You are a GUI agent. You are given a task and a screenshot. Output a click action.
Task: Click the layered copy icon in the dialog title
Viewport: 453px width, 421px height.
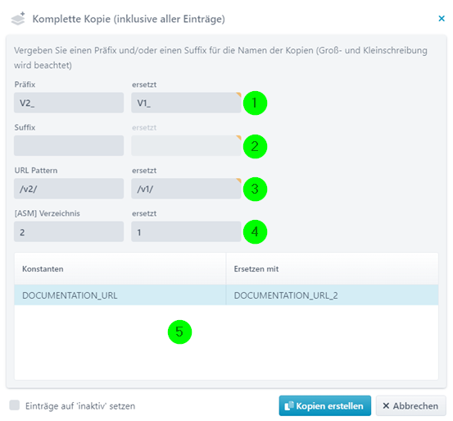(18, 19)
